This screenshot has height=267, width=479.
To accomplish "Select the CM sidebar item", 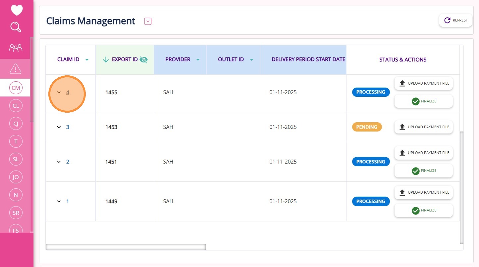I will coord(16,88).
